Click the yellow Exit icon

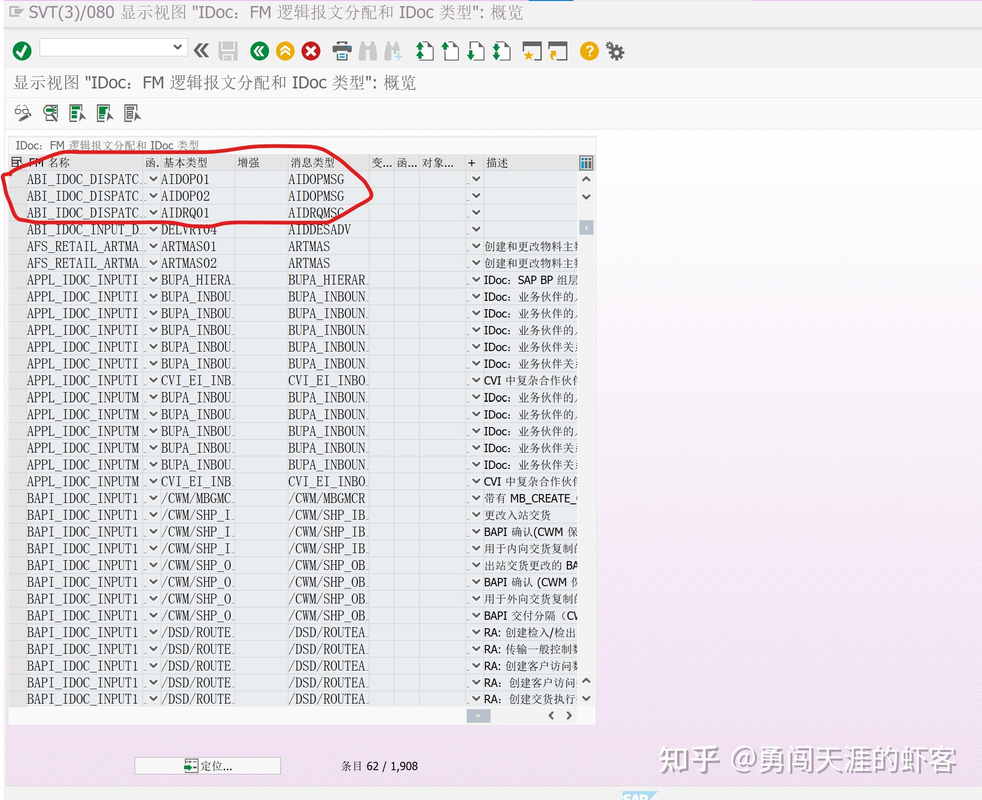(285, 51)
